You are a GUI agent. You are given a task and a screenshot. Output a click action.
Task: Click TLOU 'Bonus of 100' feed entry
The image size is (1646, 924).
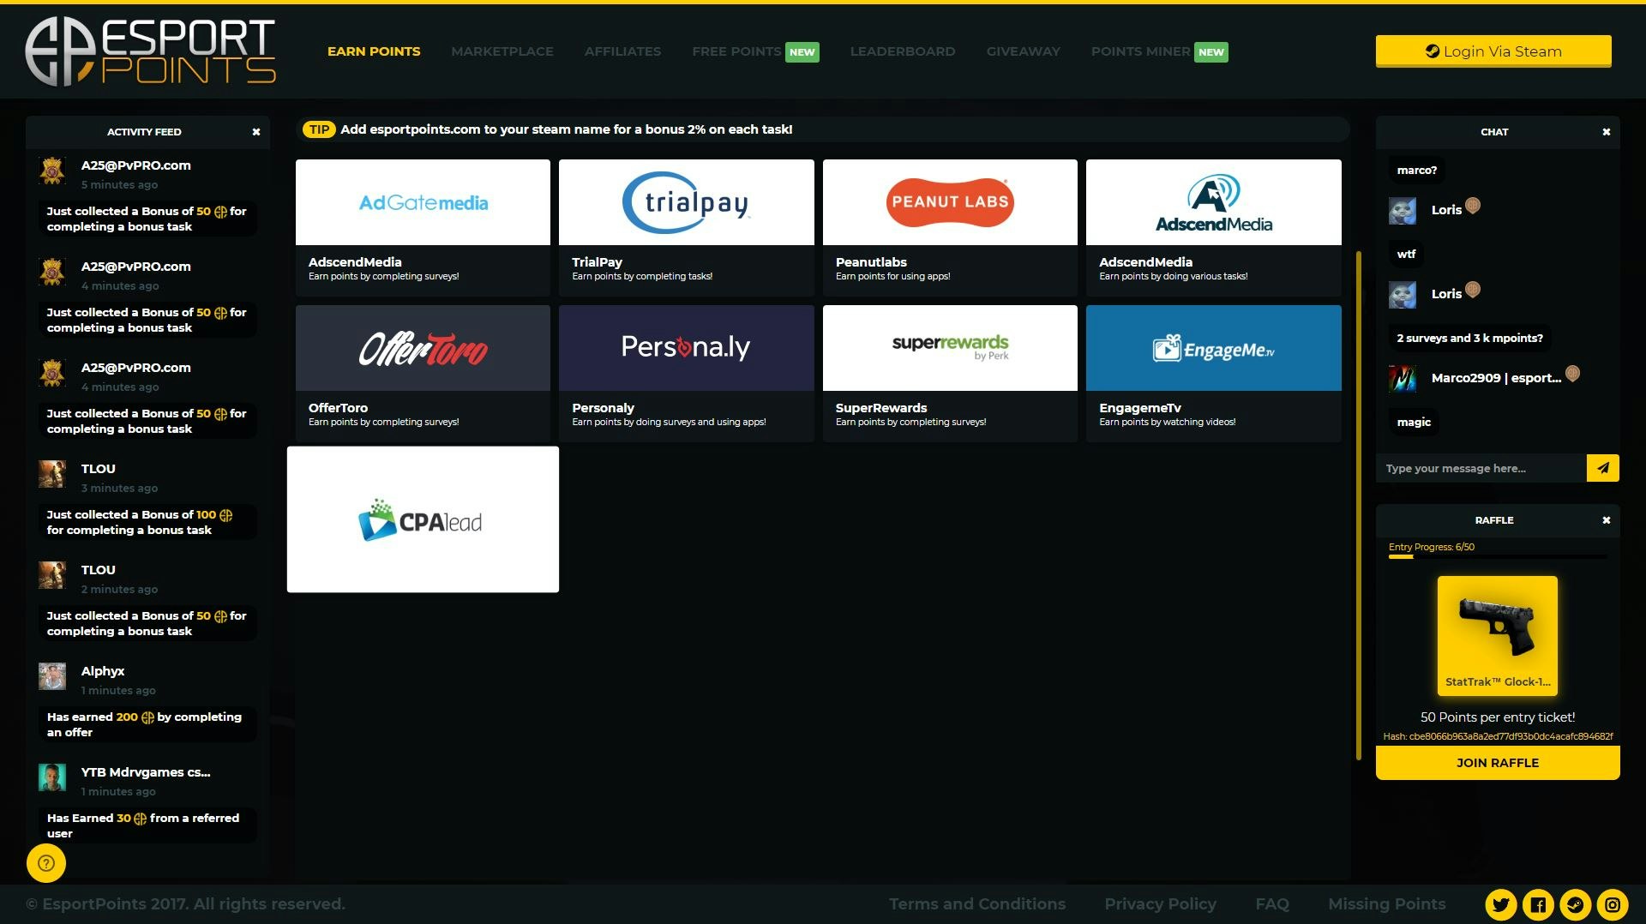click(147, 522)
